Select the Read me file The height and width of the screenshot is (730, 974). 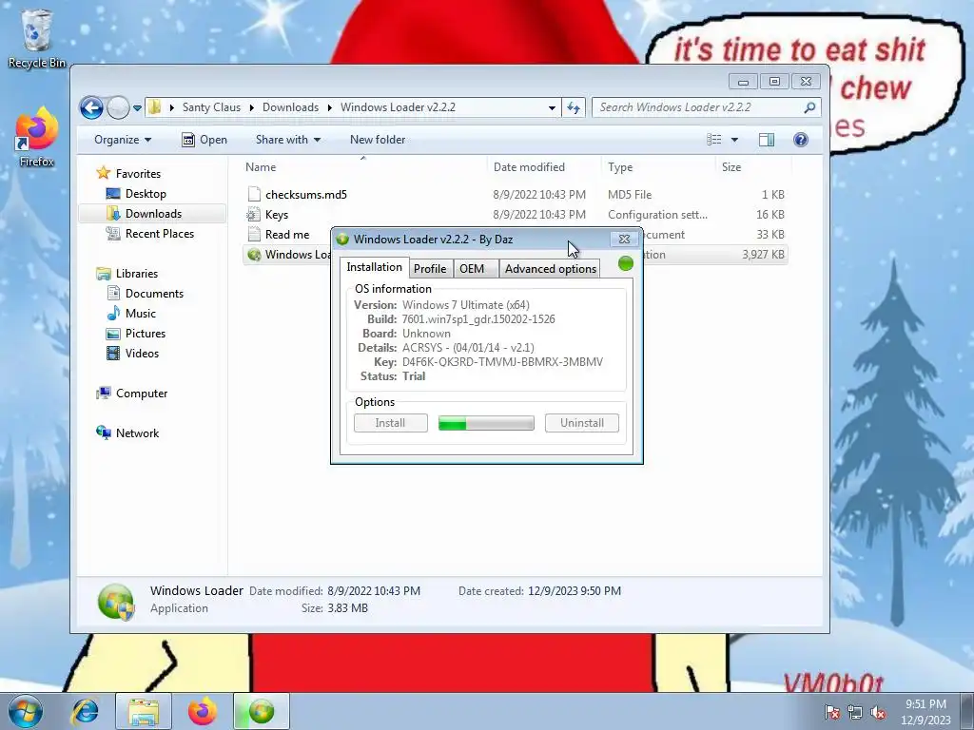[x=287, y=234]
